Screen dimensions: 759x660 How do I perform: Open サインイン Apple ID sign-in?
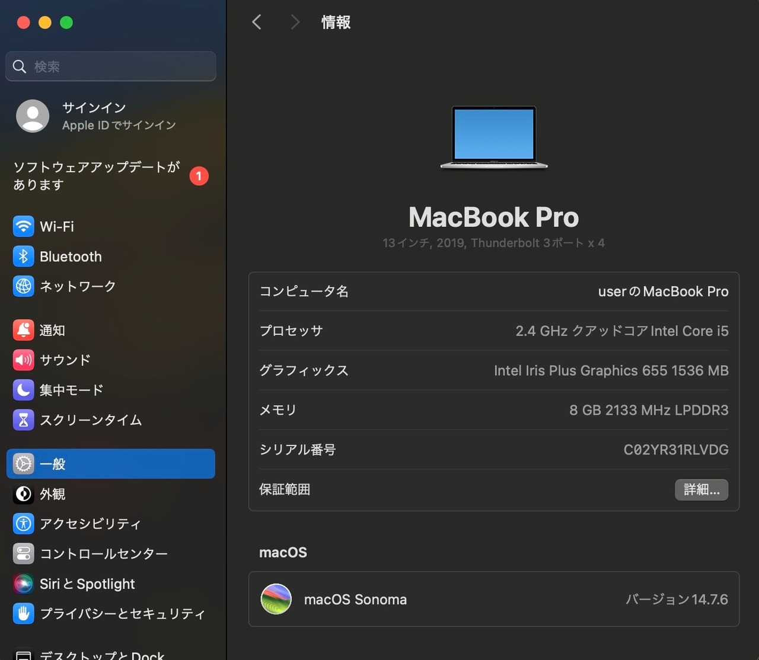click(x=111, y=116)
